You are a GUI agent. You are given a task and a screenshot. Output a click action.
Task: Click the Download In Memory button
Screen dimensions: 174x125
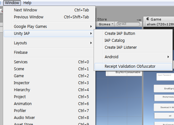[x=164, y=107]
